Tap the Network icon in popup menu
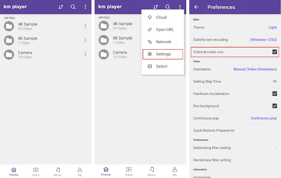The image size is (281, 178). point(150,42)
